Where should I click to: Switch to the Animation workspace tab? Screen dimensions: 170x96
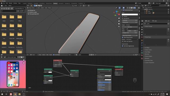[x=61, y=3]
